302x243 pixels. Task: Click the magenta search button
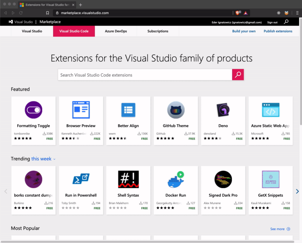pyautogui.click(x=238, y=74)
